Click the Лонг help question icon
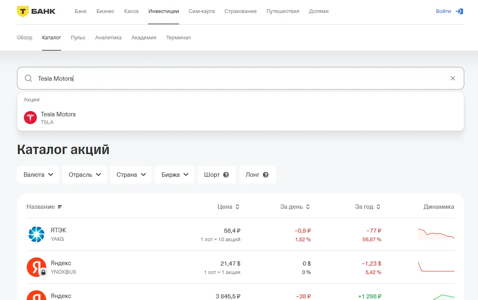The height and width of the screenshot is (300, 478). pyautogui.click(x=266, y=175)
